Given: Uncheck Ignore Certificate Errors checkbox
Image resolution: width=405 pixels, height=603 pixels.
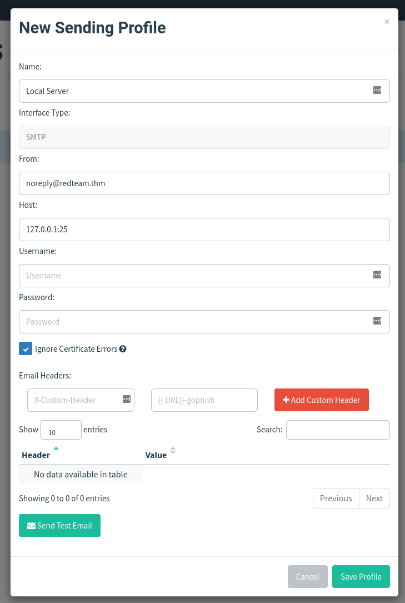Looking at the screenshot, I should click(x=26, y=349).
